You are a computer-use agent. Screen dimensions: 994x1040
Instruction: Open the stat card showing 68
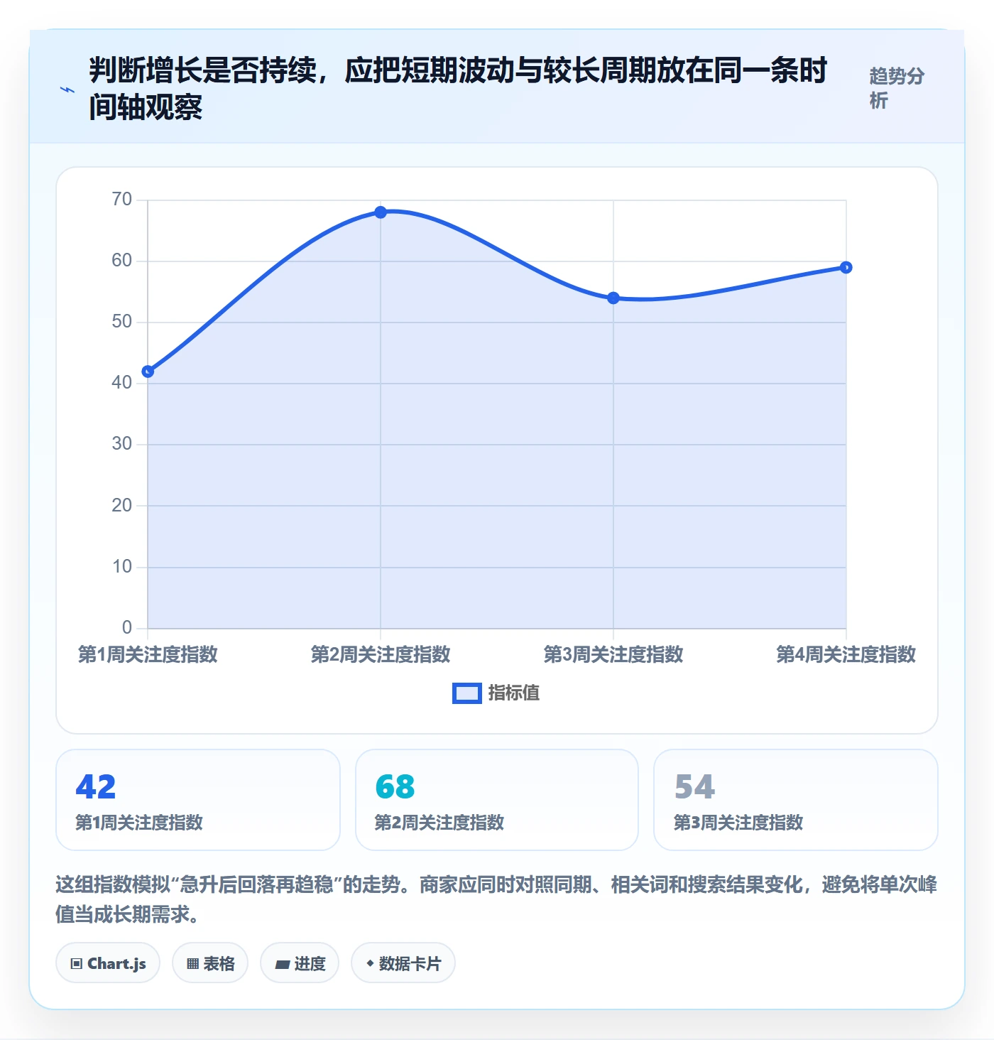coord(497,800)
